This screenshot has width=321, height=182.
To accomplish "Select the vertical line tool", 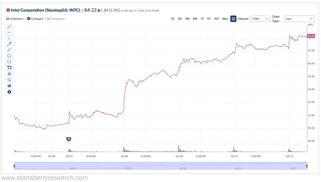I will 9,38.
